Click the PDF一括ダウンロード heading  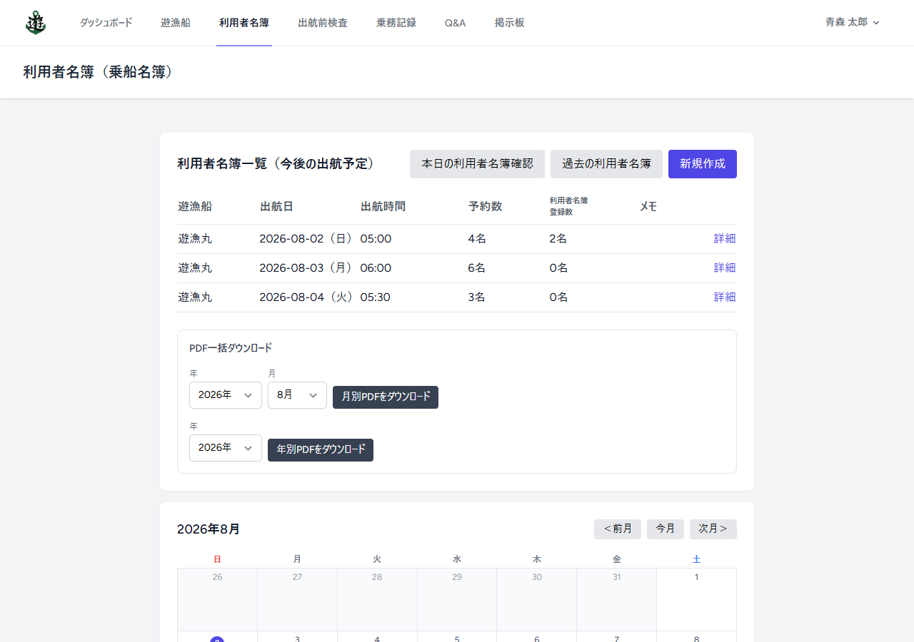231,348
